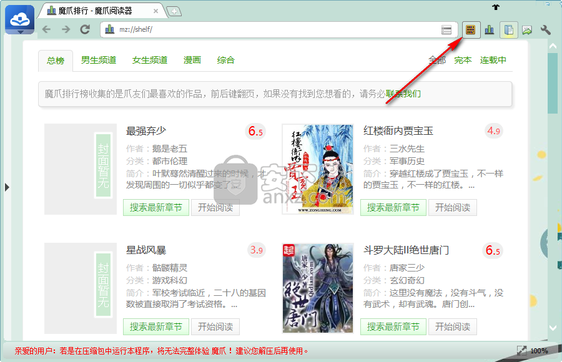The image size is (562, 362).
Task: Click the ranking bar-chart toolbar icon
Action: pyautogui.click(x=490, y=29)
